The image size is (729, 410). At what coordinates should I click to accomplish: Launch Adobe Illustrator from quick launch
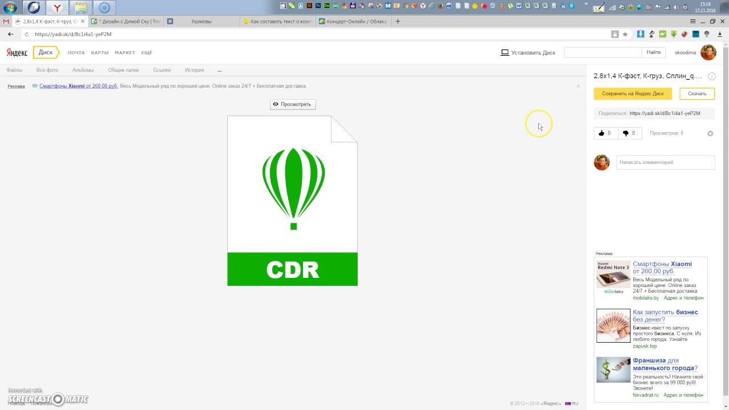309,6
